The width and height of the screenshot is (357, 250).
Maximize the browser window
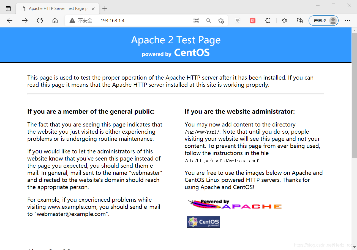333,5
